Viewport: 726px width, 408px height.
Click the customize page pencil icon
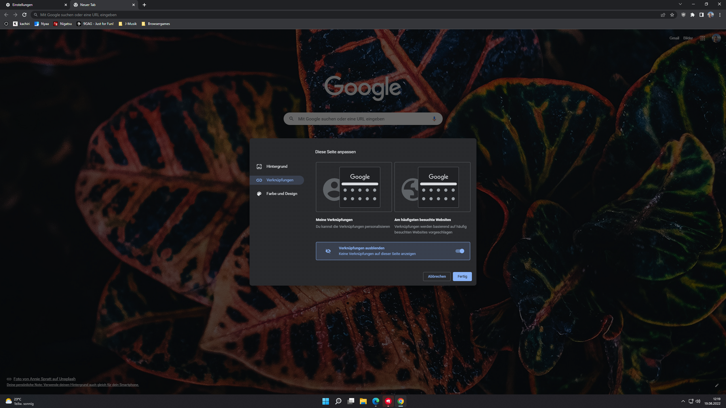(x=717, y=385)
